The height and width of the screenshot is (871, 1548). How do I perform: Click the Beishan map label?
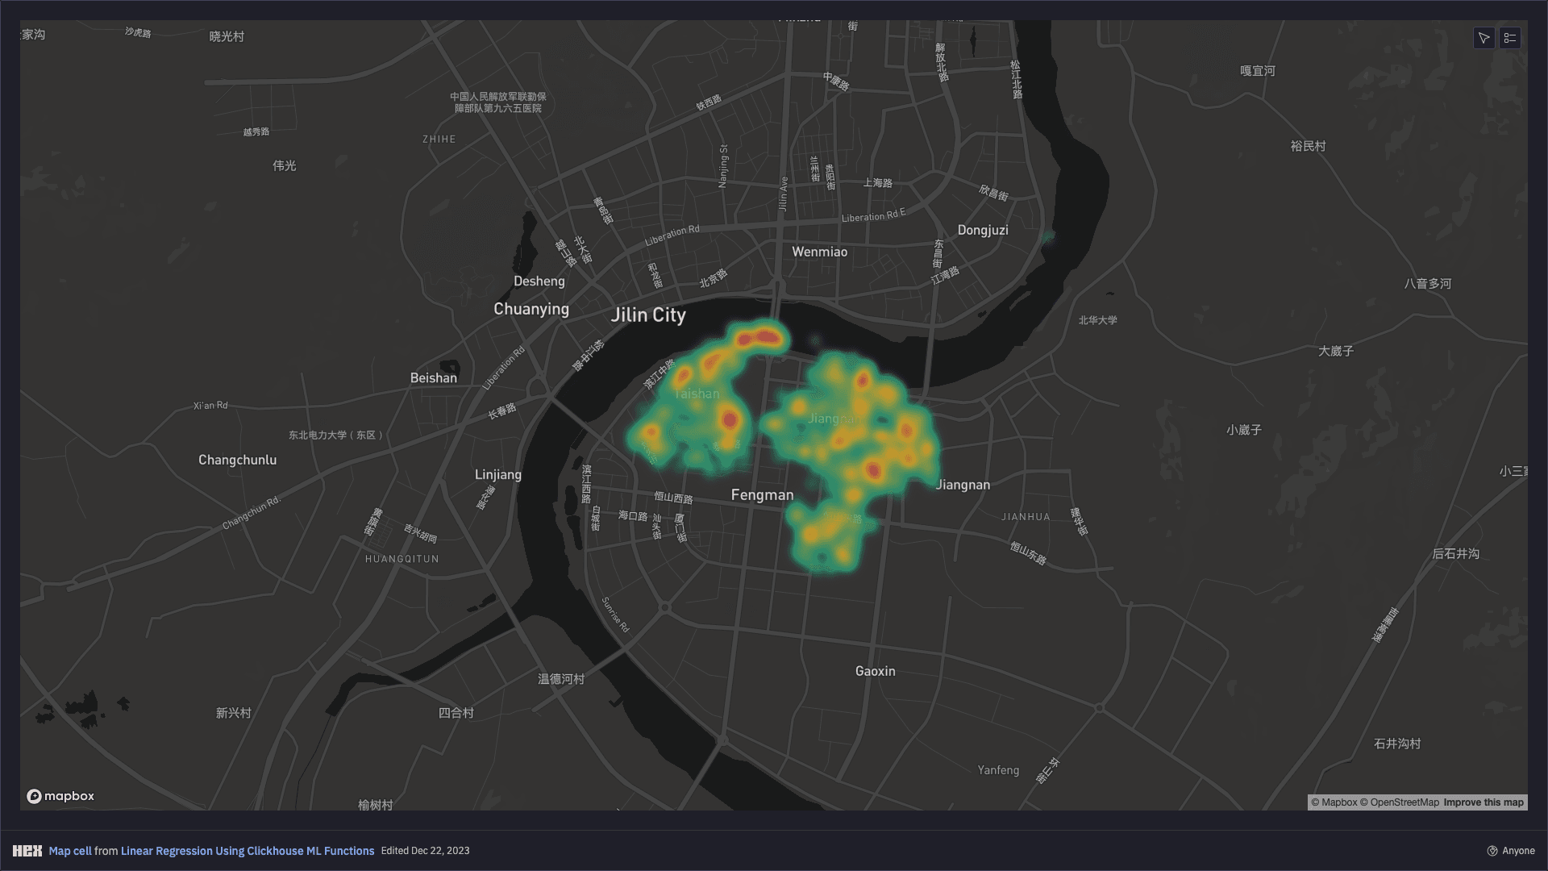pyautogui.click(x=433, y=377)
